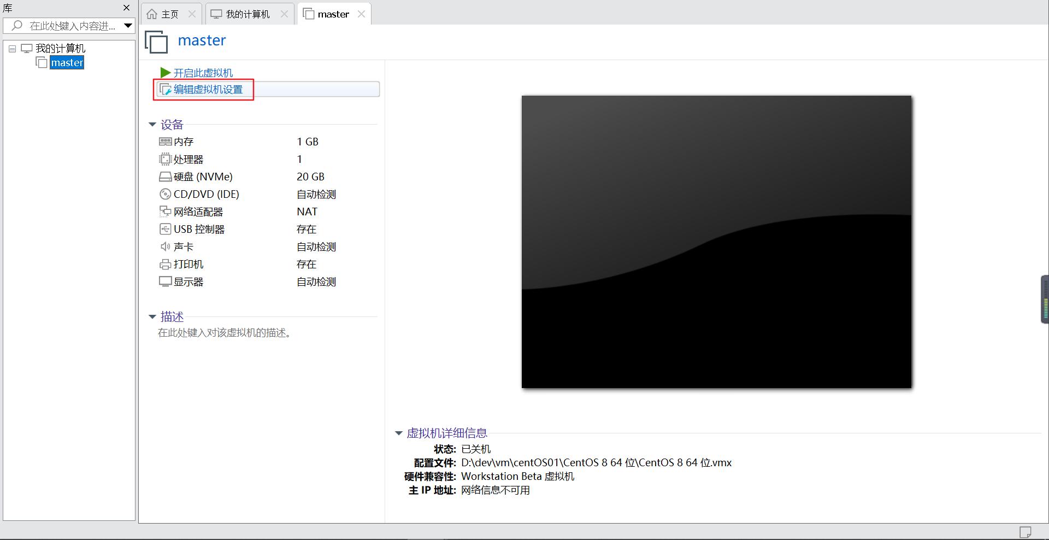The width and height of the screenshot is (1049, 540).
Task: Collapse the 虚拟机详细信息 details section
Action: (398, 433)
